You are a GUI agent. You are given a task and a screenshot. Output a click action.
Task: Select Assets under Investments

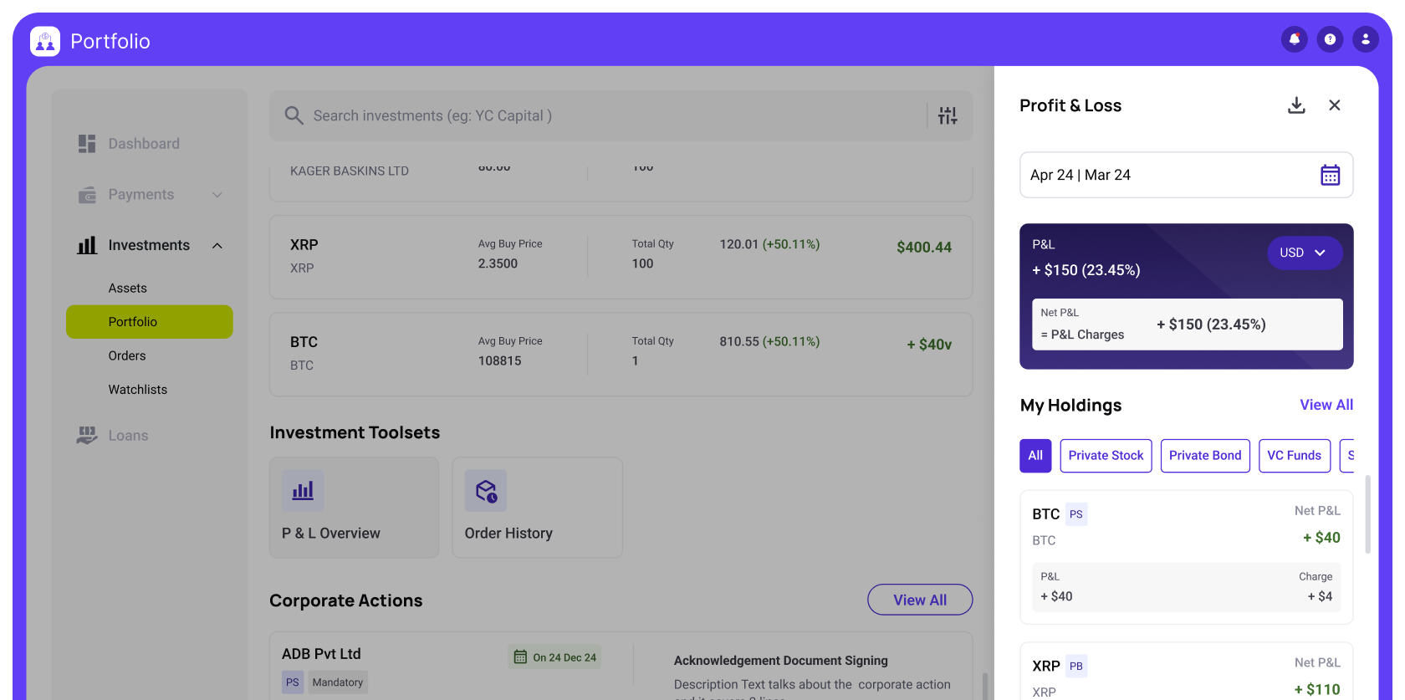click(127, 288)
